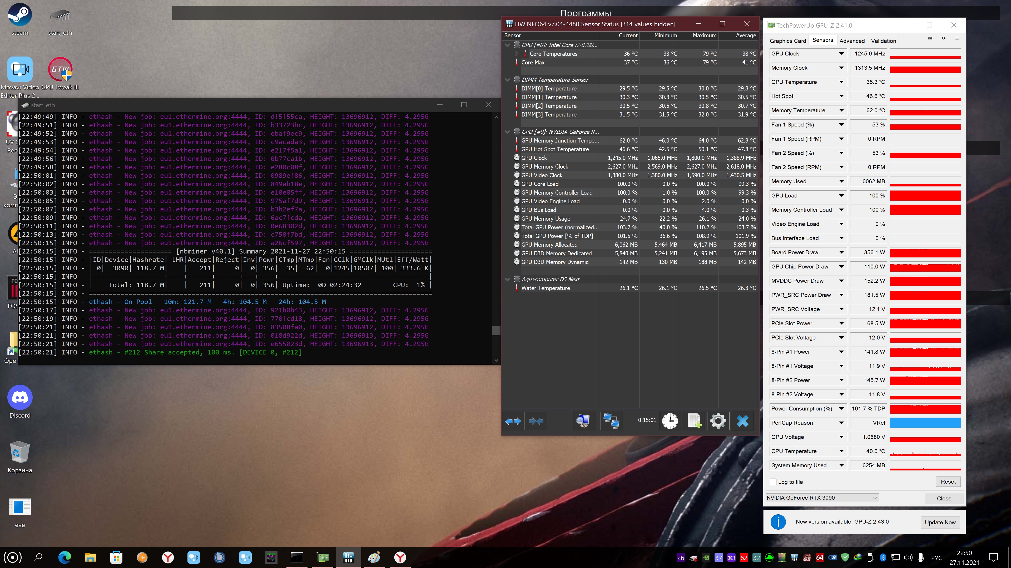Click the HWiNFO log file icon
The width and height of the screenshot is (1011, 568).
point(694,421)
